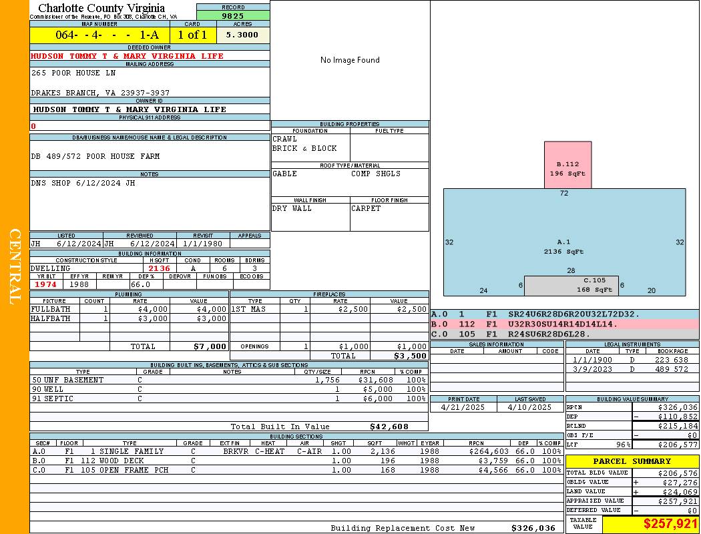
Task: Click revisit date 1/1/1980
Action: (x=202, y=244)
